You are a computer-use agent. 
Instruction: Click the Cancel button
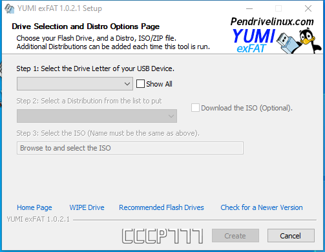click(x=291, y=236)
